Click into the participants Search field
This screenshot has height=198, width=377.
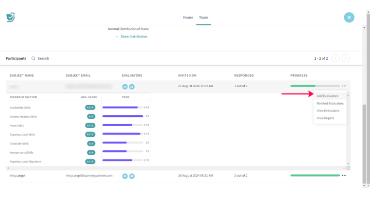43,58
